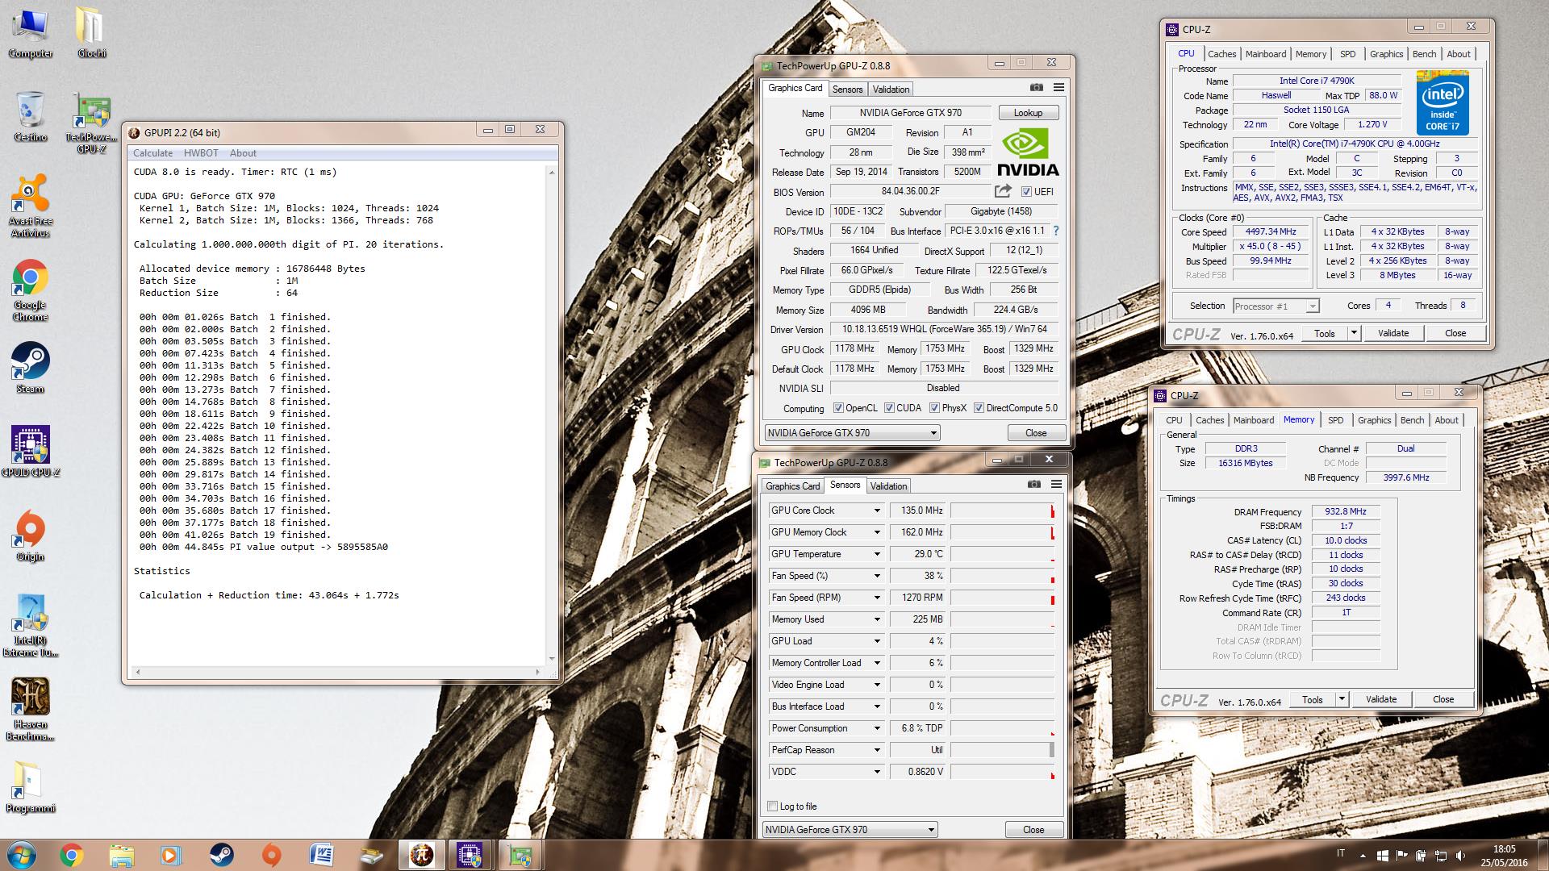Click the GPUPI horizontal scrollbar right arrow

point(538,672)
